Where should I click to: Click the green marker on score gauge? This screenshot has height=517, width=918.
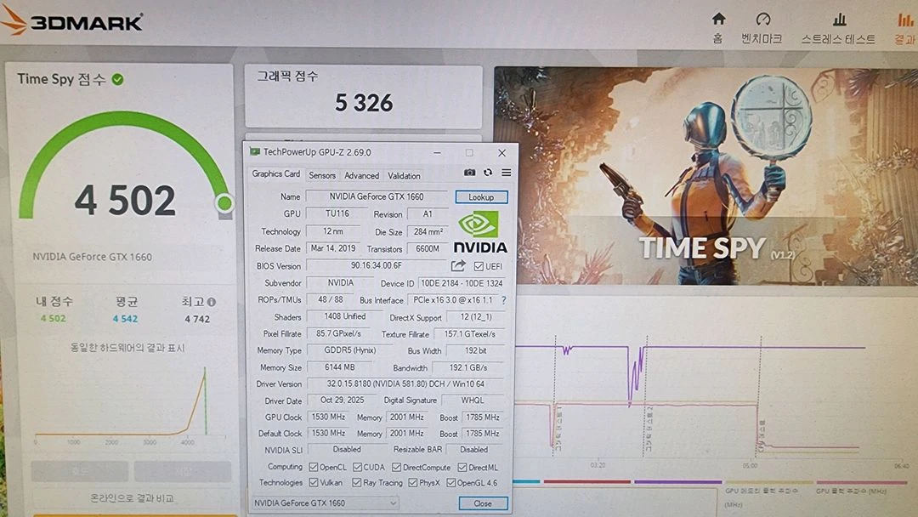(x=224, y=203)
